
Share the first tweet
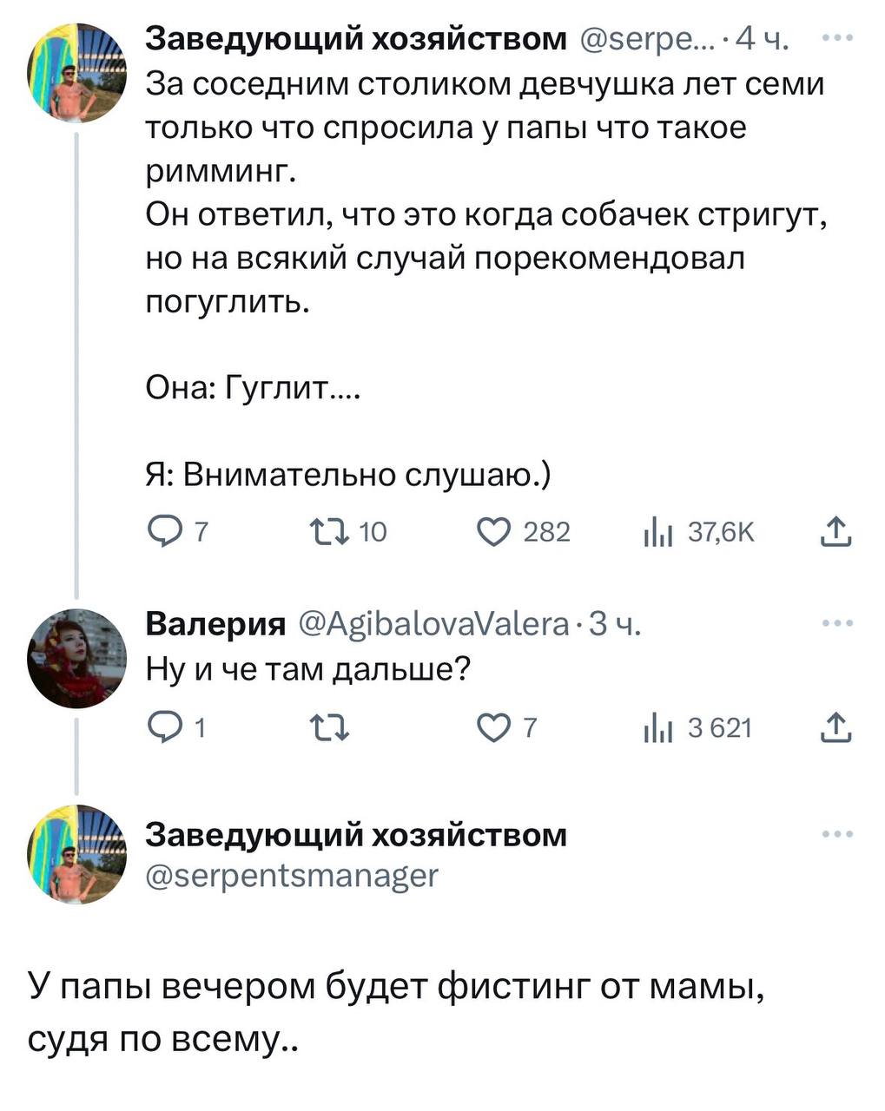[x=836, y=531]
